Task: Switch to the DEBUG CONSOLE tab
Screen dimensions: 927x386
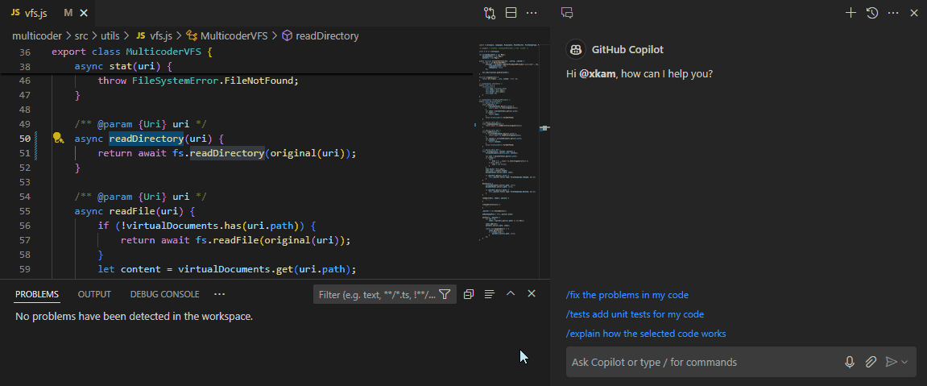Action: (x=164, y=295)
